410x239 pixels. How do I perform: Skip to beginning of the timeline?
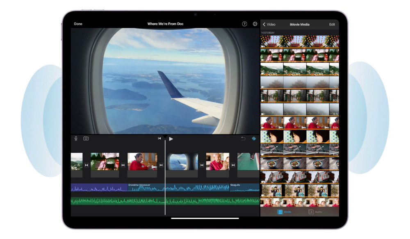pos(159,139)
